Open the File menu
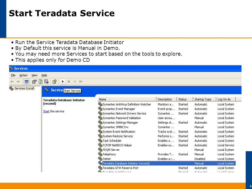 (x=13, y=75)
